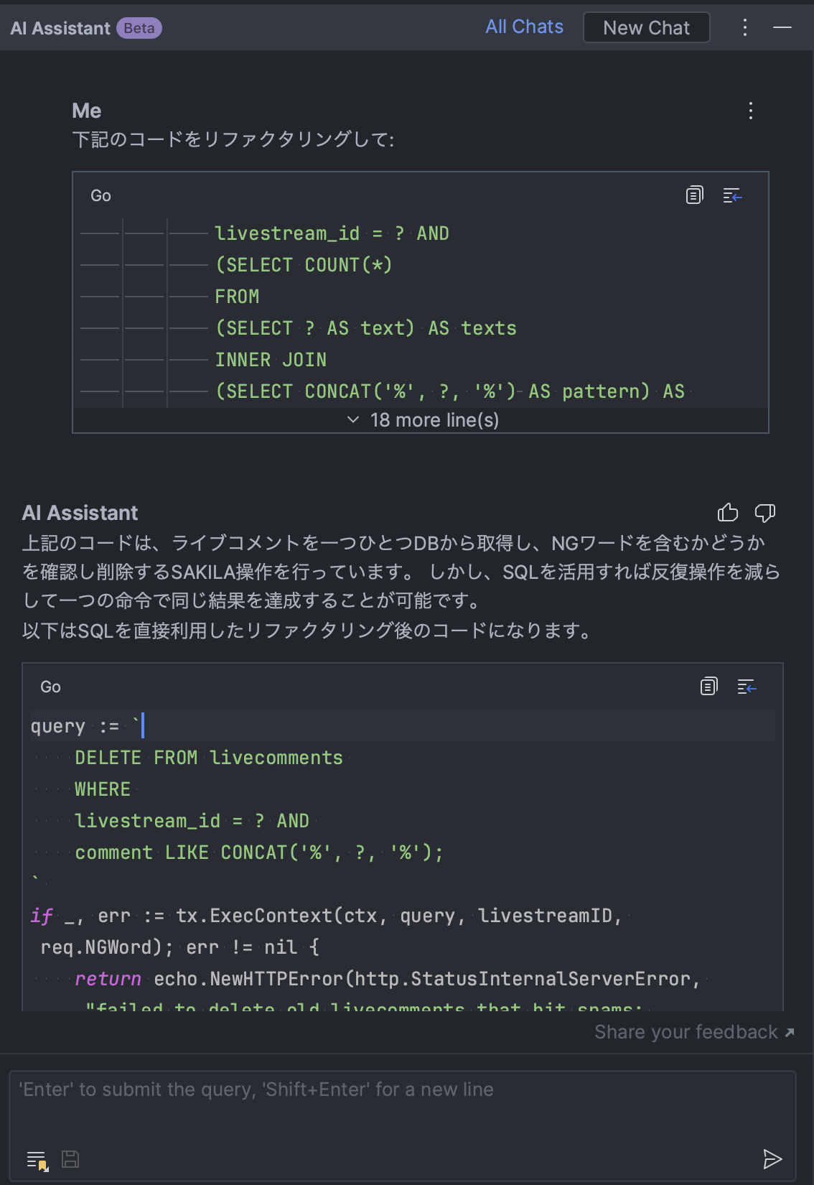Click the Beta badge next to AI Assistant
The height and width of the screenshot is (1185, 814).
point(139,28)
